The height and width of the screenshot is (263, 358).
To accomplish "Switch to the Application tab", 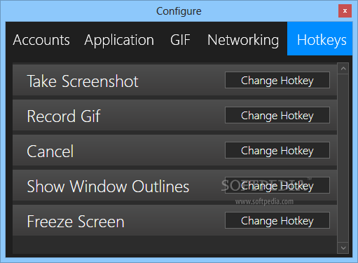I will point(119,40).
